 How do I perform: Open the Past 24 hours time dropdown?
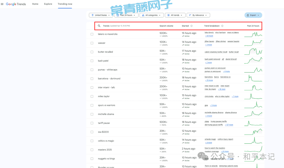pyautogui.click(x=126, y=15)
